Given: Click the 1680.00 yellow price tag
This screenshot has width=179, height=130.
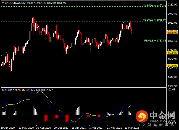Looking at the screenshot, I should pos(172,53).
